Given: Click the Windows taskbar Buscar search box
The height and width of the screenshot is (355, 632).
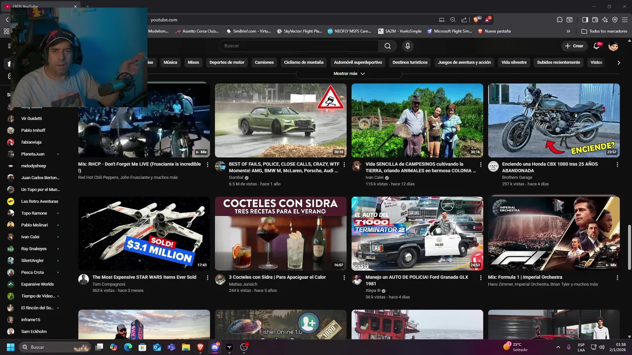Looking at the screenshot, I should 55,347.
